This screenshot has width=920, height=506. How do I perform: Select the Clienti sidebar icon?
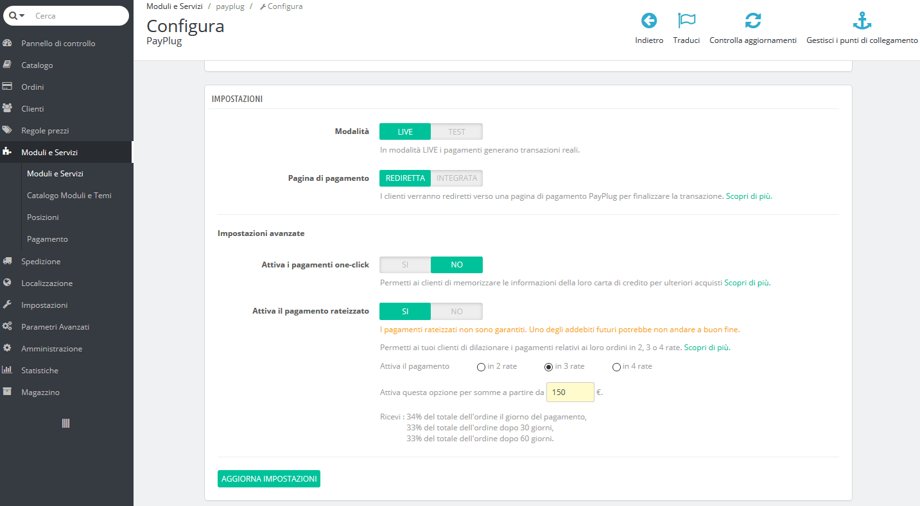pos(8,108)
